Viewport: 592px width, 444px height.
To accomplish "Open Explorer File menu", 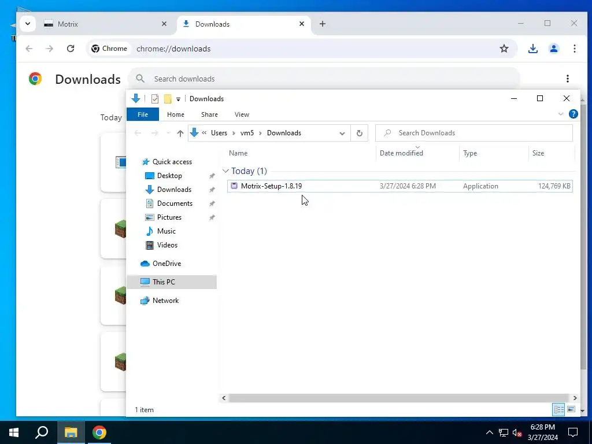I will pos(143,114).
